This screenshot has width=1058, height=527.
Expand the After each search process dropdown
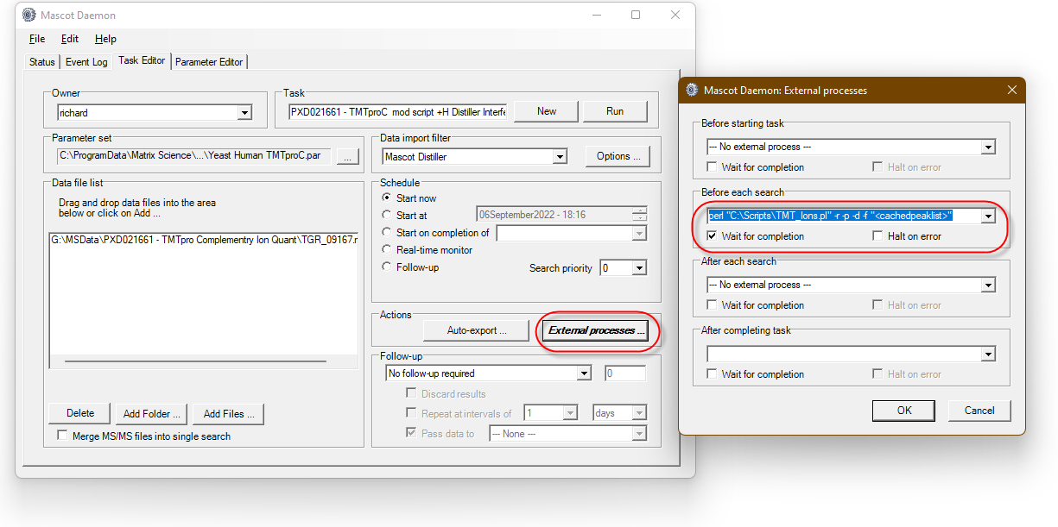[988, 285]
